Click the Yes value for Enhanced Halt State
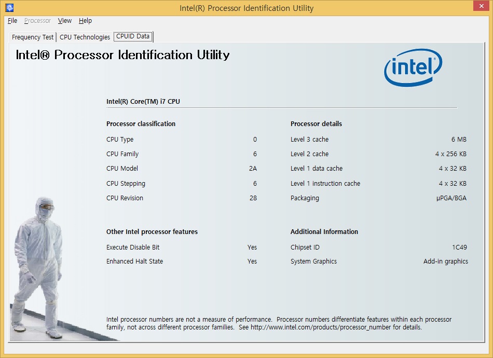The image size is (493, 358). pos(252,261)
